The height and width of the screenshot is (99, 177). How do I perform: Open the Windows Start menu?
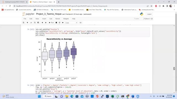[39, 96]
